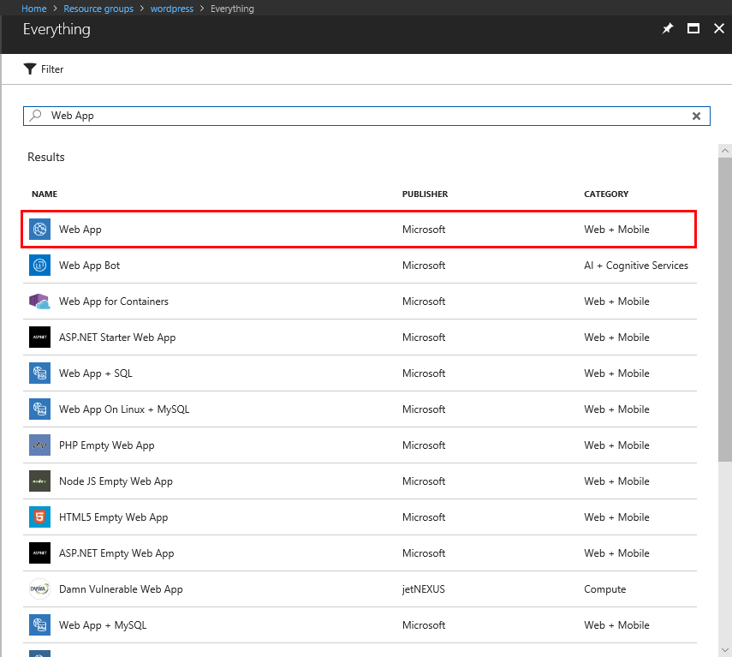Focus the Web App search field
This screenshot has width=732, height=657.
pos(366,116)
